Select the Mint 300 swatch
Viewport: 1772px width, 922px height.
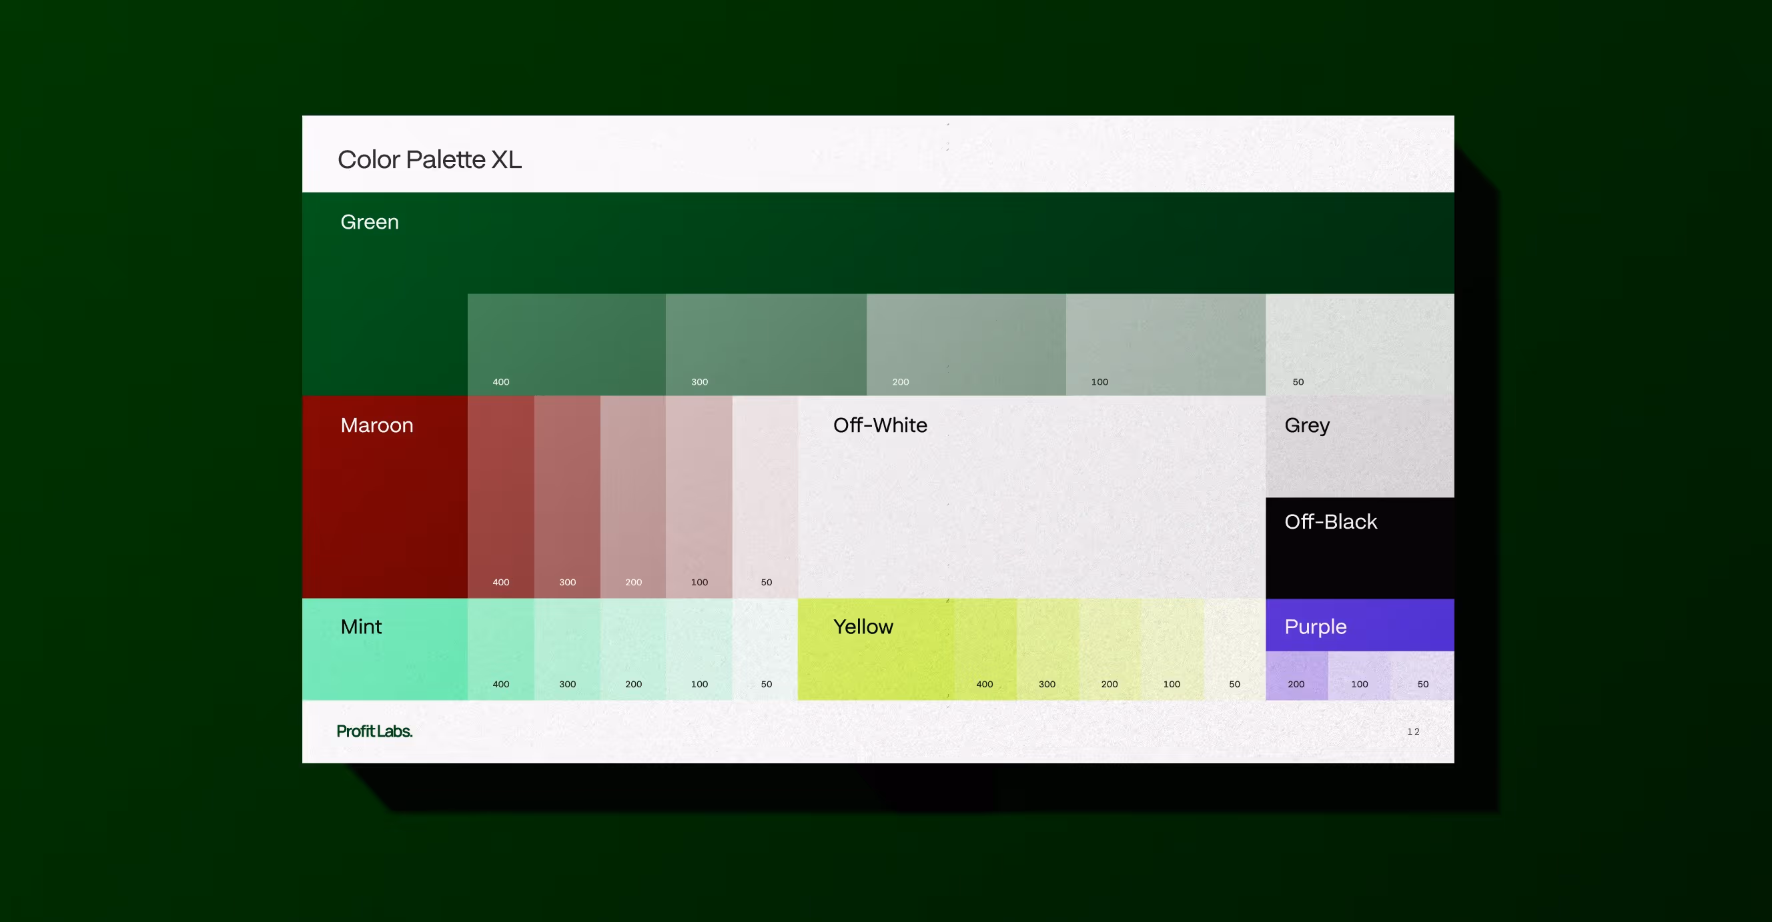[x=567, y=649]
